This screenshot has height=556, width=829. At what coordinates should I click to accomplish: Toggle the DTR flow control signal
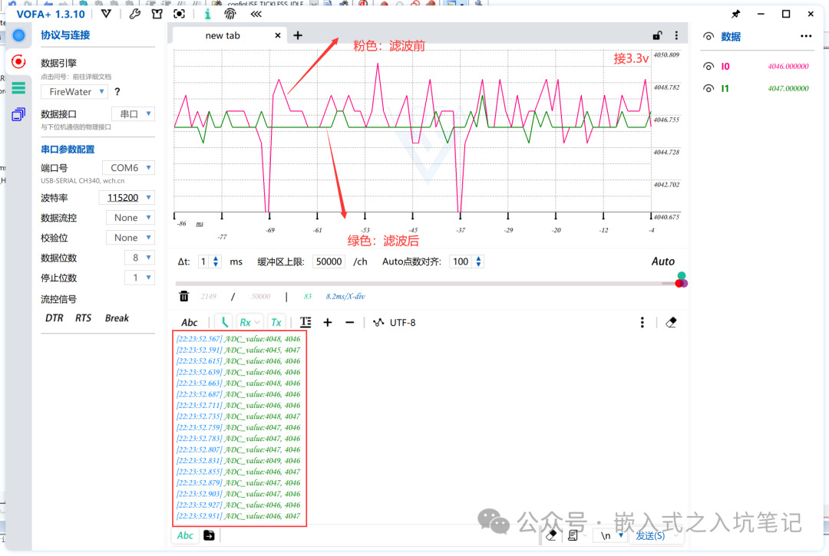[54, 317]
